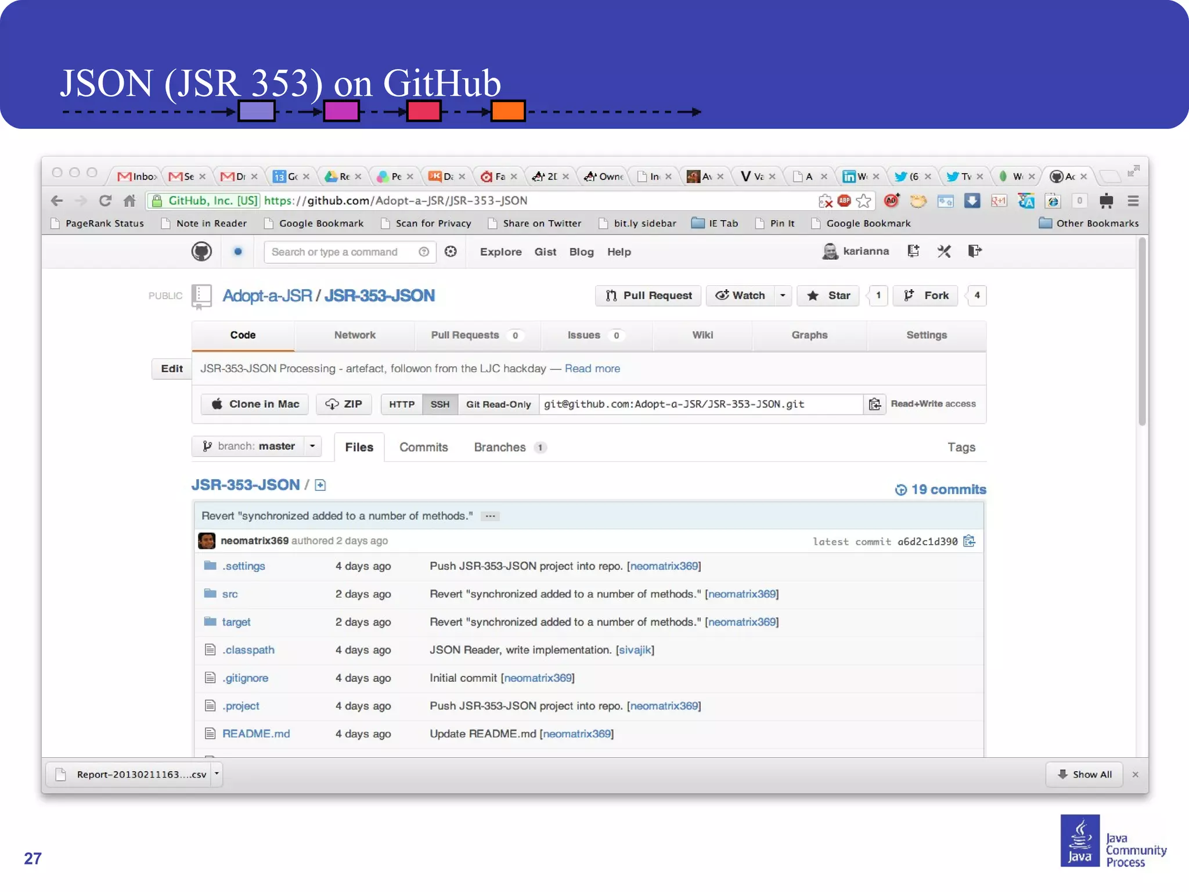Image resolution: width=1189 pixels, height=892 pixels.
Task: Click the search help question mark icon
Action: 424,251
